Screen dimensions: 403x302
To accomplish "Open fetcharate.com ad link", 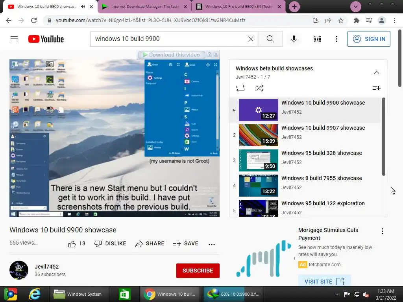I will pyautogui.click(x=325, y=265).
